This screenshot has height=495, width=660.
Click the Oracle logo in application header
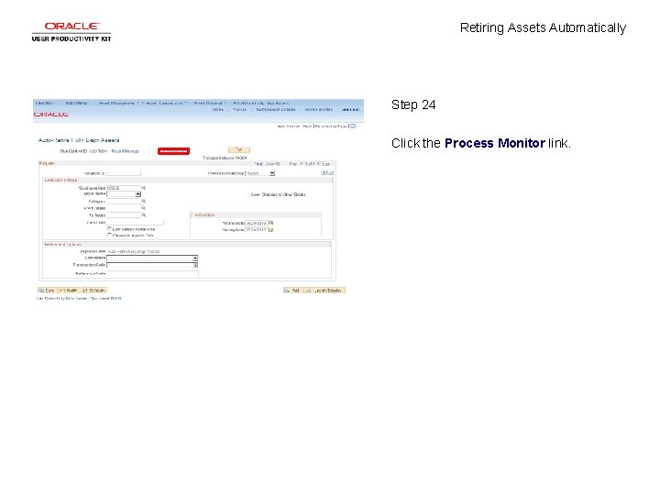click(x=51, y=115)
